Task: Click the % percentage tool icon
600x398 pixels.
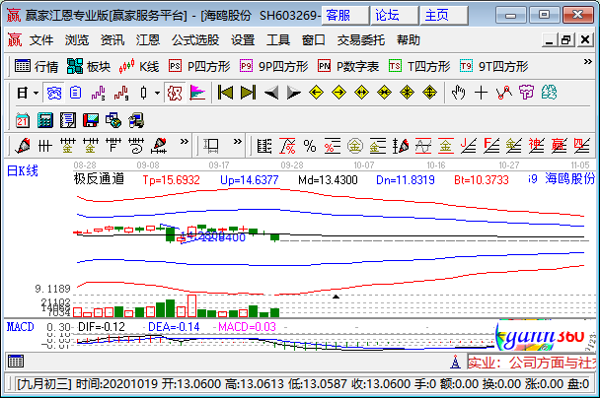Action: [310, 146]
